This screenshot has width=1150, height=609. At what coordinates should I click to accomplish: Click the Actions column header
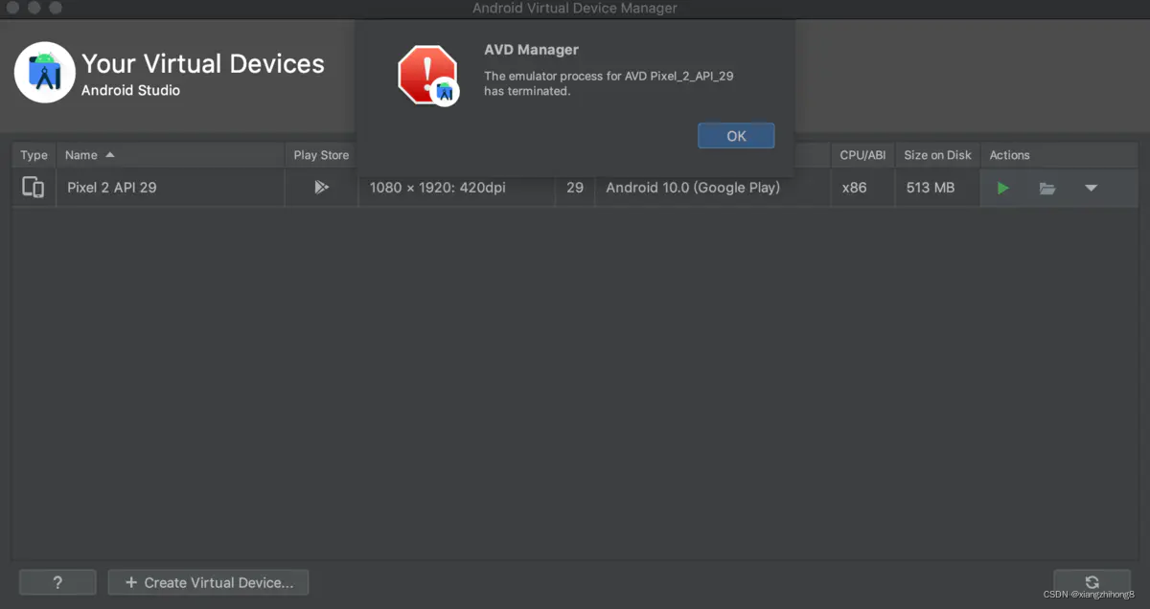tap(1059, 155)
